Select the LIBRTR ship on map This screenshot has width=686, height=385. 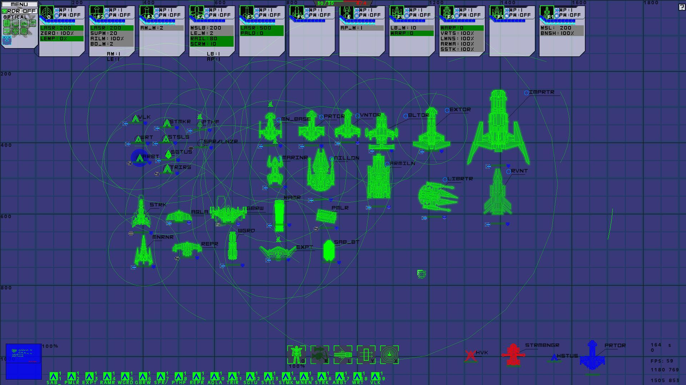[438, 196]
